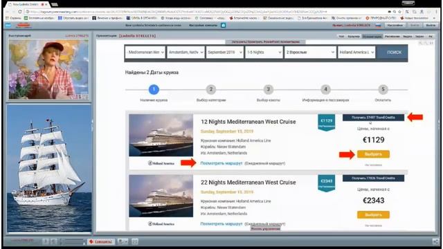
Task: Click Выбрать for the €2343 cruise
Action: [x=373, y=215]
